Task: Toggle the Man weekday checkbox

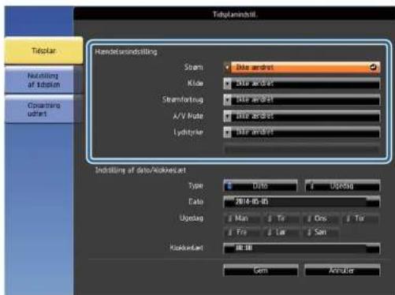Action: (241, 218)
